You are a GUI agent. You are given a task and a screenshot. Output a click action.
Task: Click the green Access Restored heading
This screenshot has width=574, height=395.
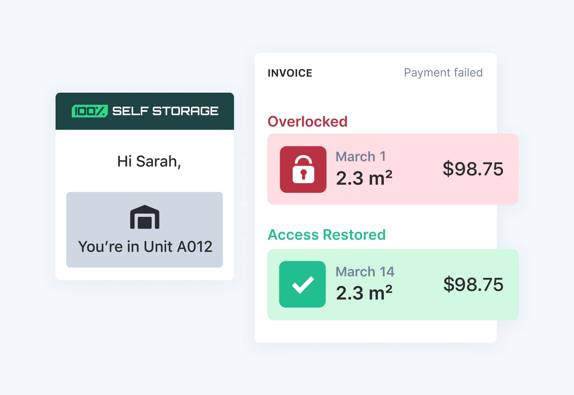tap(327, 235)
